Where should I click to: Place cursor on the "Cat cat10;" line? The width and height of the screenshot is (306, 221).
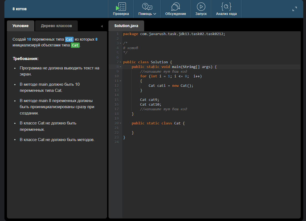pyautogui.click(x=151, y=105)
